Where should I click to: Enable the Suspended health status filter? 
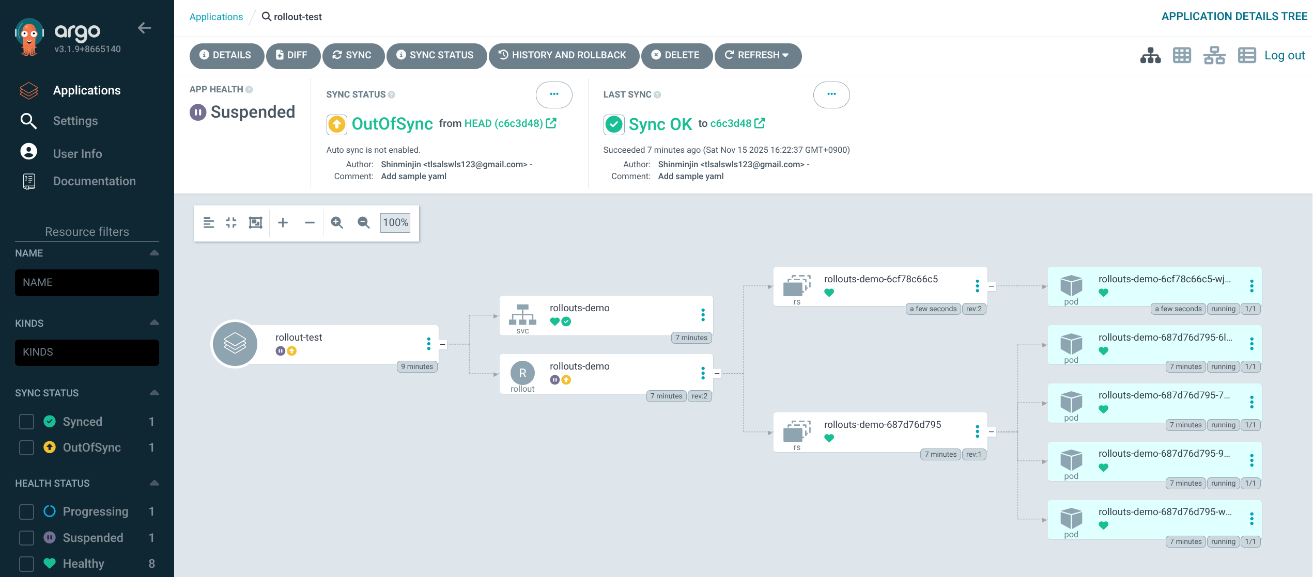coord(26,538)
